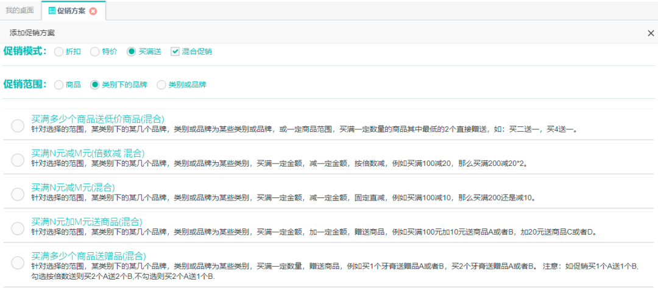Select radio for 买满N元减M元(倍数减 混合)
The width and height of the screenshot is (658, 288).
tap(18, 160)
